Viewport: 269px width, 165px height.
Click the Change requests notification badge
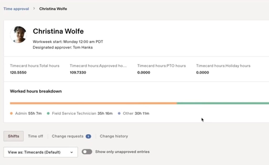point(88,136)
